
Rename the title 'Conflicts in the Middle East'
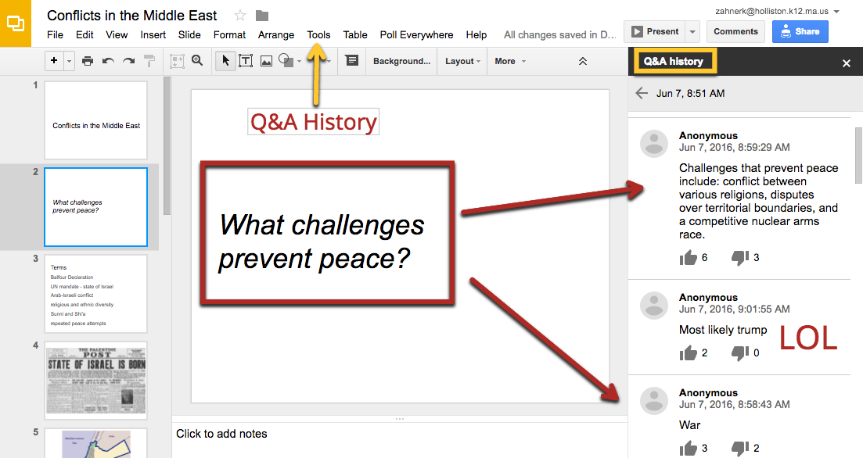[x=132, y=16]
